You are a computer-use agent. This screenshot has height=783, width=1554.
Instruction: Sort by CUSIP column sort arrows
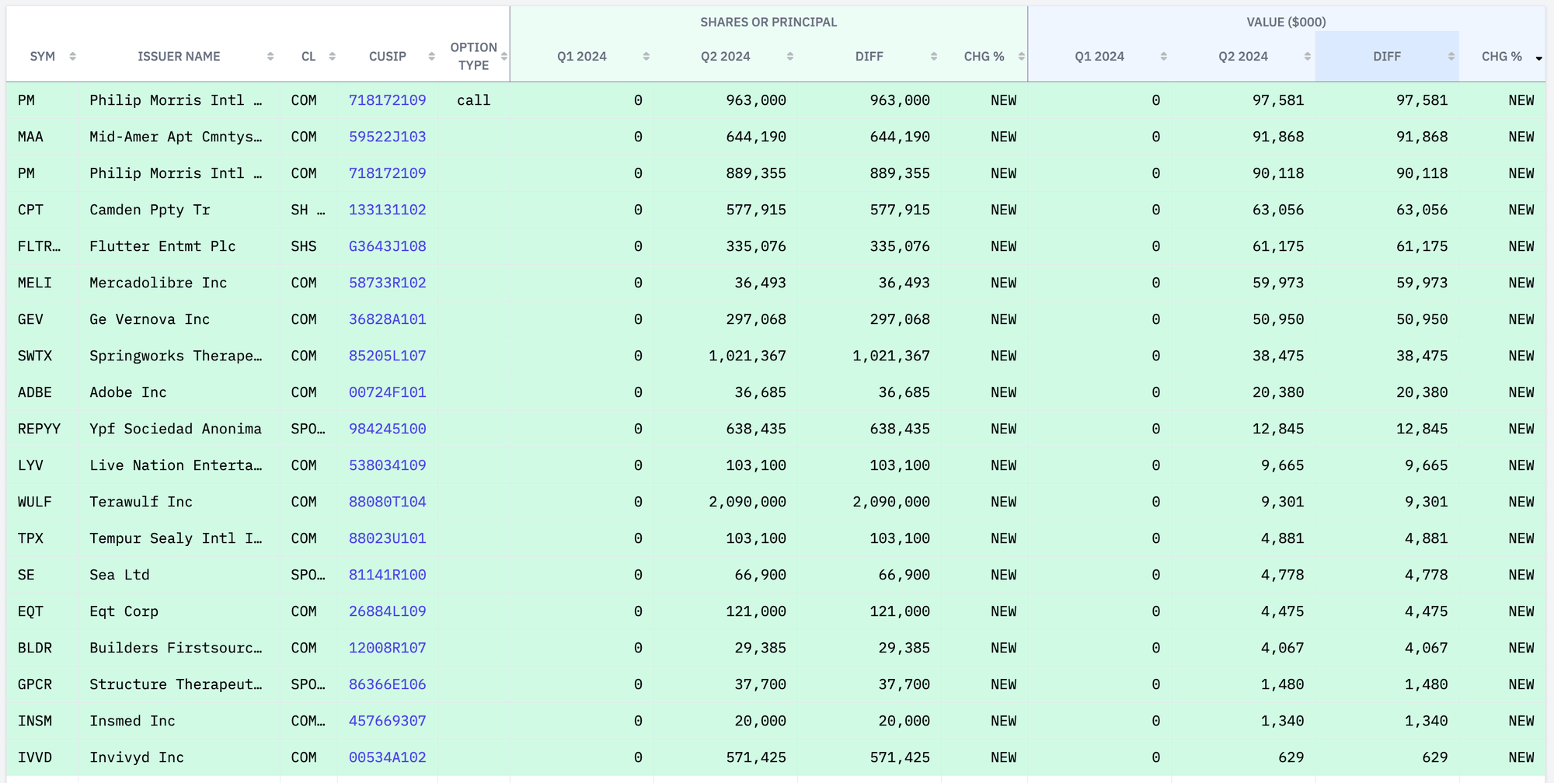pyautogui.click(x=432, y=57)
